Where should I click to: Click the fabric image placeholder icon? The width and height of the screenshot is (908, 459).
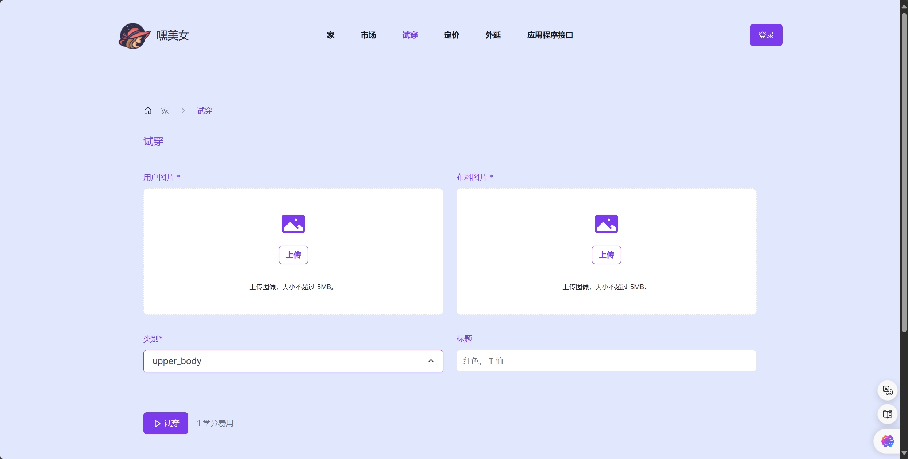606,223
